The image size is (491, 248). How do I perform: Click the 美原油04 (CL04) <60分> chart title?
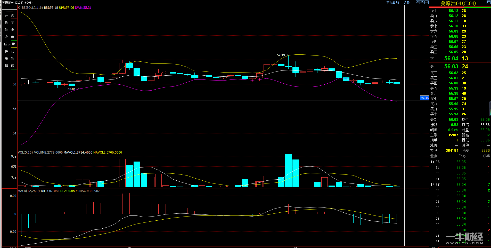click(x=18, y=3)
